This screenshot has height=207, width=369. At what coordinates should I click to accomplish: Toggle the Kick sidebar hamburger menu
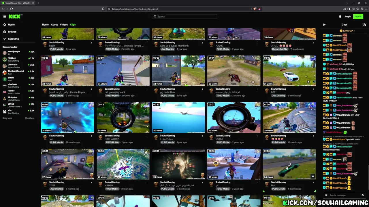click(x=5, y=16)
